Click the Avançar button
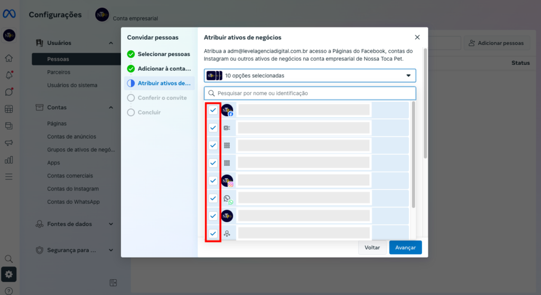This screenshot has width=541, height=295. (405, 248)
